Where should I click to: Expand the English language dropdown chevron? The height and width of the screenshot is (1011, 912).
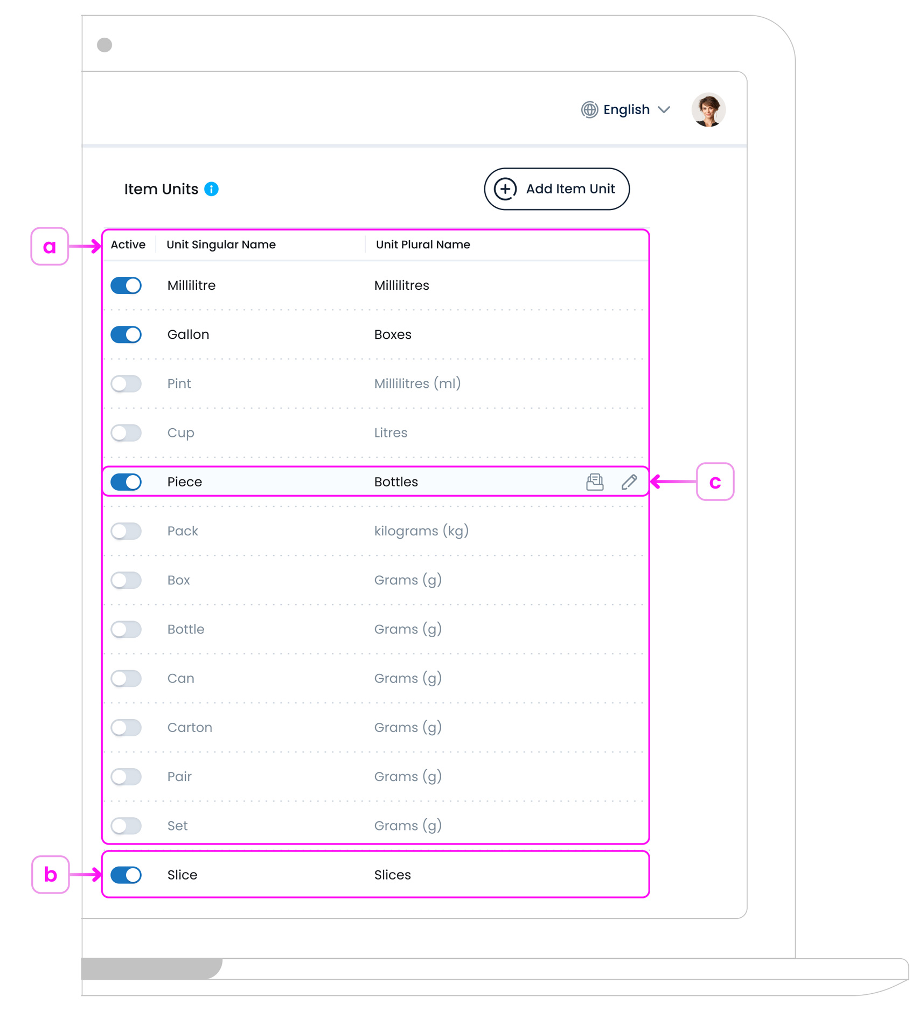tap(664, 110)
